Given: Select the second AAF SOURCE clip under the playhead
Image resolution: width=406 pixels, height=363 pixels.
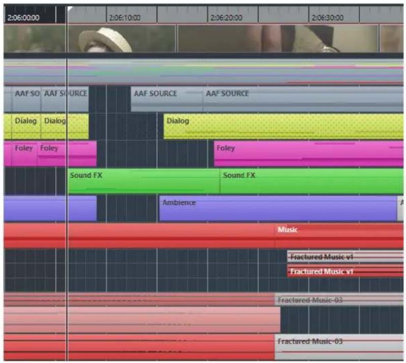Looking at the screenshot, I should click(65, 99).
